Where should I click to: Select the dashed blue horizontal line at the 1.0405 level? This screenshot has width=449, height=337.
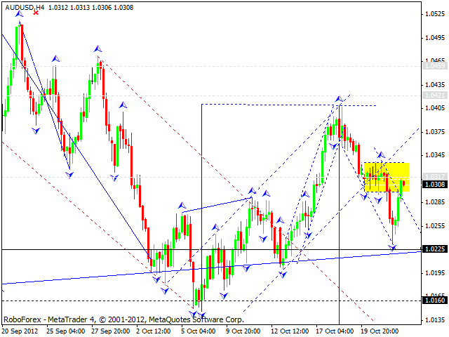point(289,105)
